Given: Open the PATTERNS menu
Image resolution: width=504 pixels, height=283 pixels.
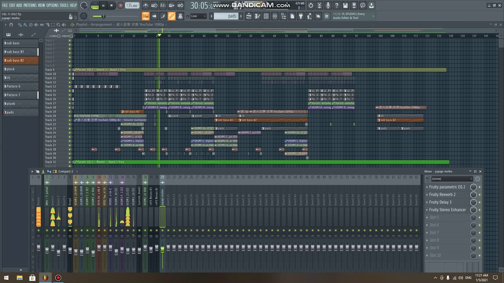Looking at the screenshot, I should tap(30, 5).
